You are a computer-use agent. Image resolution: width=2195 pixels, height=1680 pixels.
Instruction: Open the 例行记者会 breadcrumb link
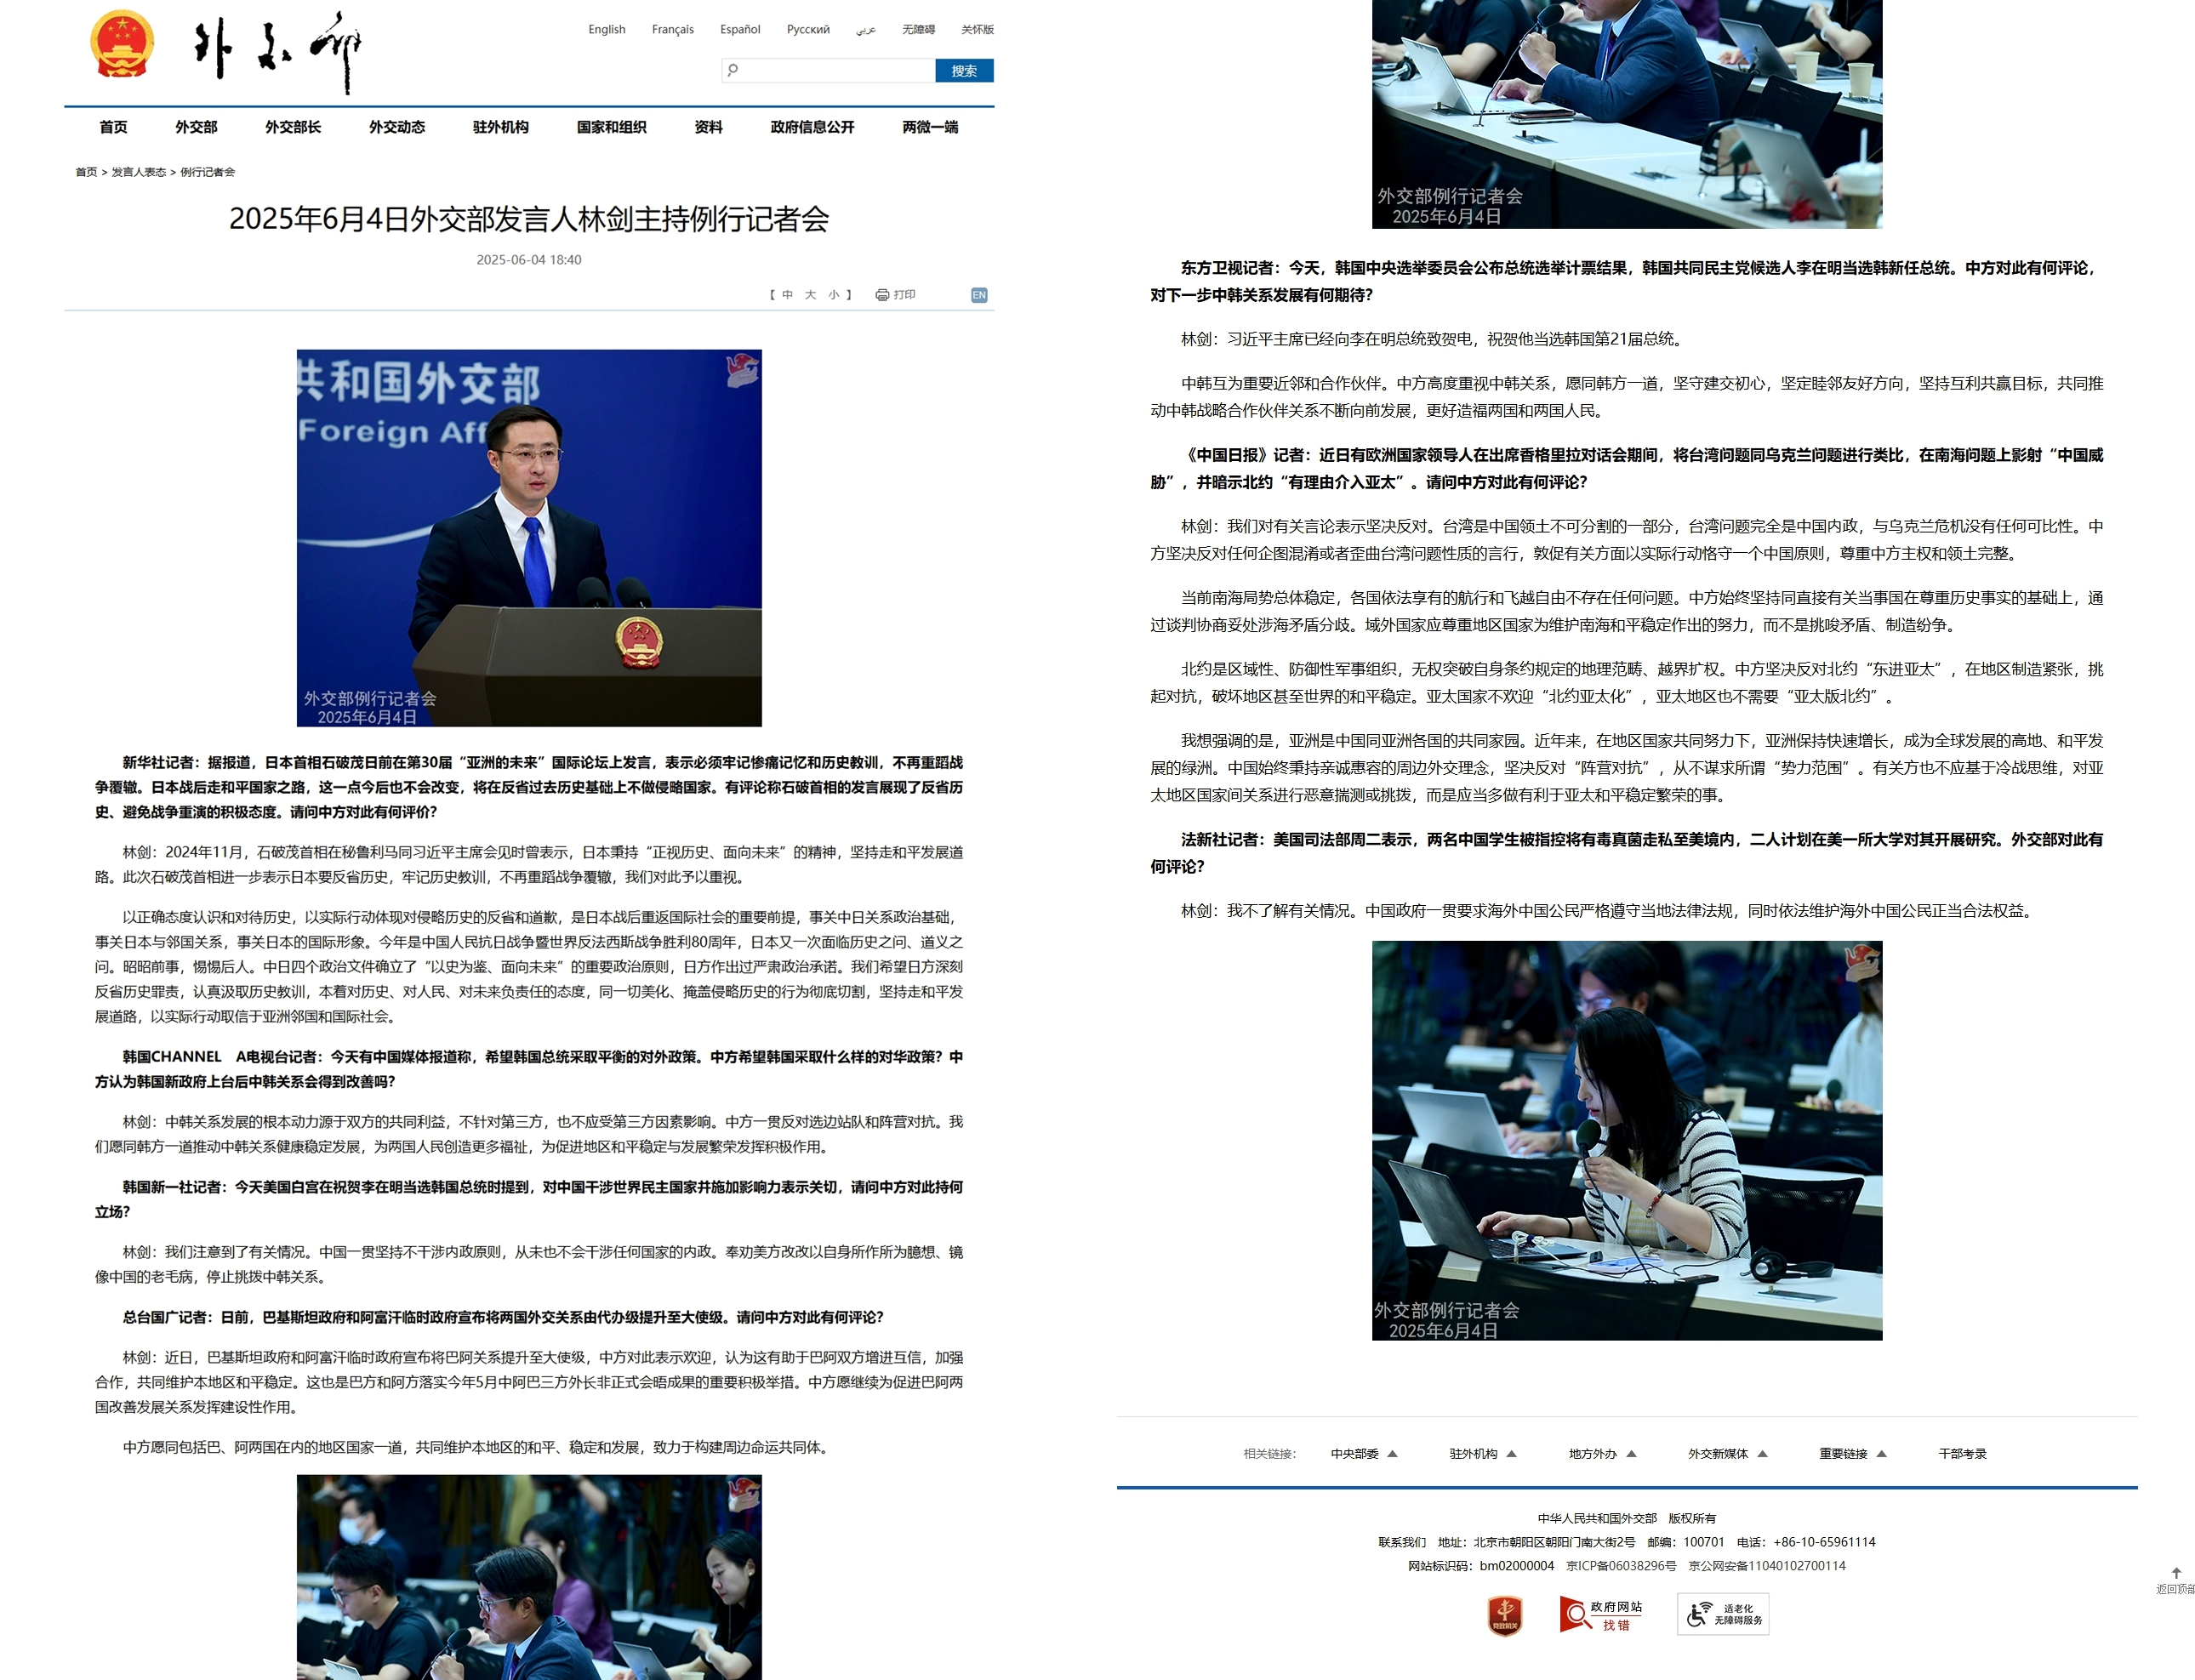click(207, 172)
